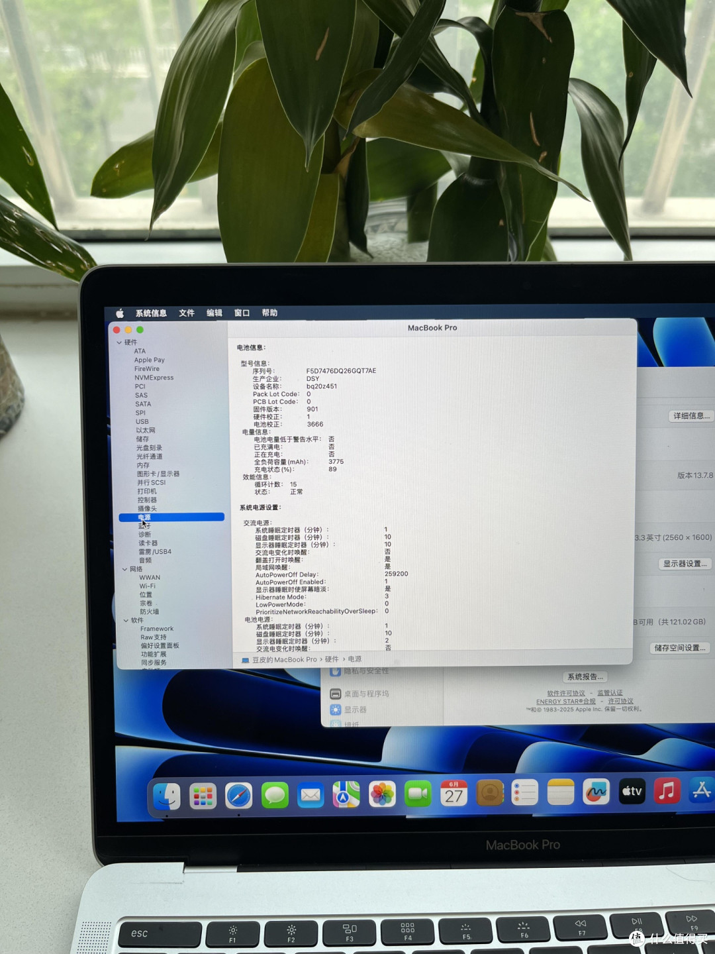Image resolution: width=715 pixels, height=954 pixels.
Task: Open the 系统信息 application menu
Action: click(x=151, y=313)
